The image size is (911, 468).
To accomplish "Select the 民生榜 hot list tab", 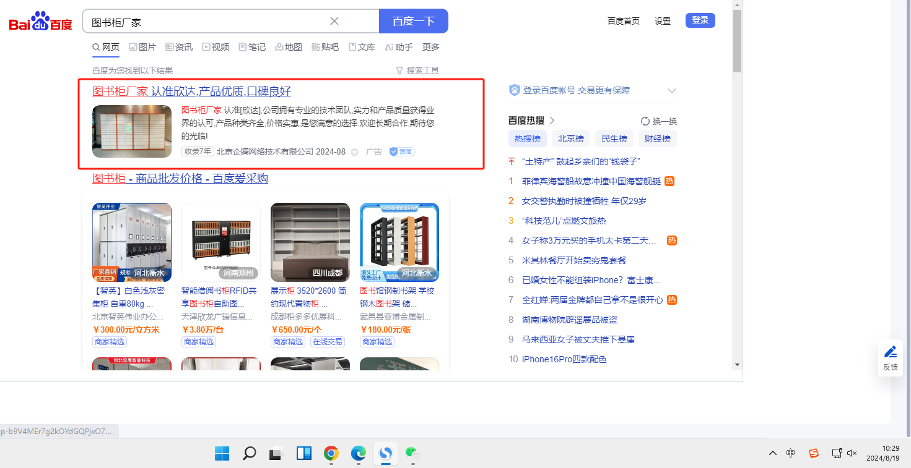I will pyautogui.click(x=614, y=138).
